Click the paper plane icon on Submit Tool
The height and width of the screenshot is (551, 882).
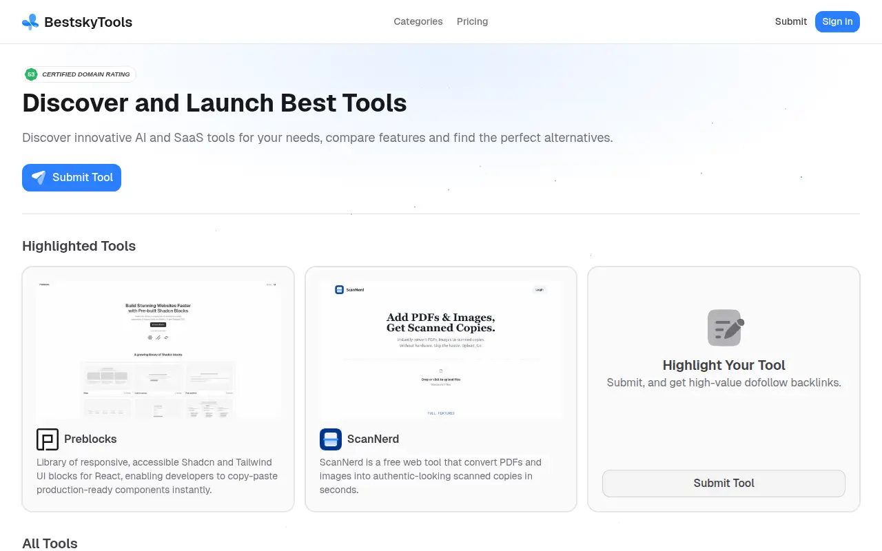[x=39, y=178]
